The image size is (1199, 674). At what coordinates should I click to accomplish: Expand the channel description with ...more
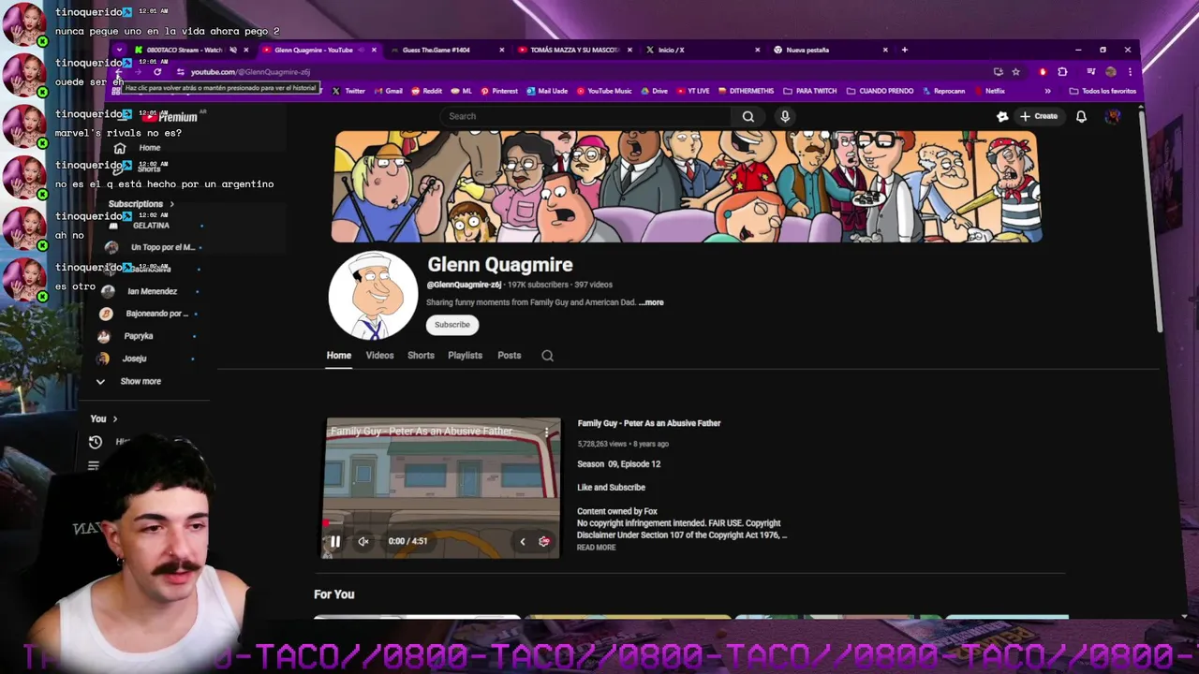pos(651,302)
